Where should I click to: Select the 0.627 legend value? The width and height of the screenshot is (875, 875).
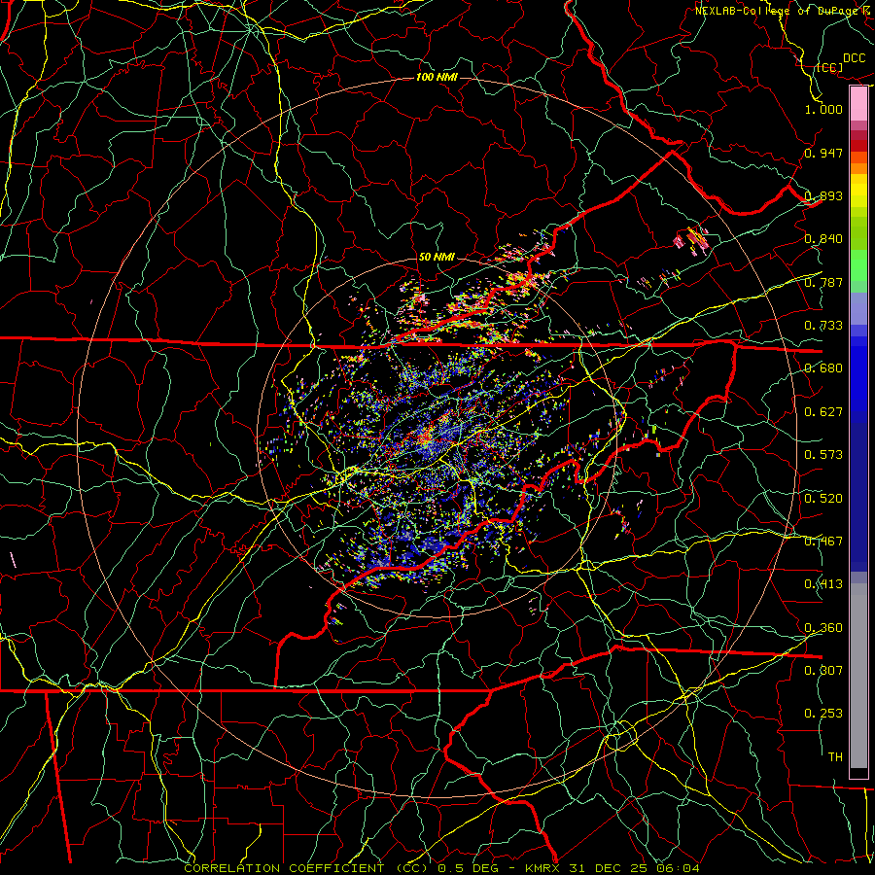823,412
